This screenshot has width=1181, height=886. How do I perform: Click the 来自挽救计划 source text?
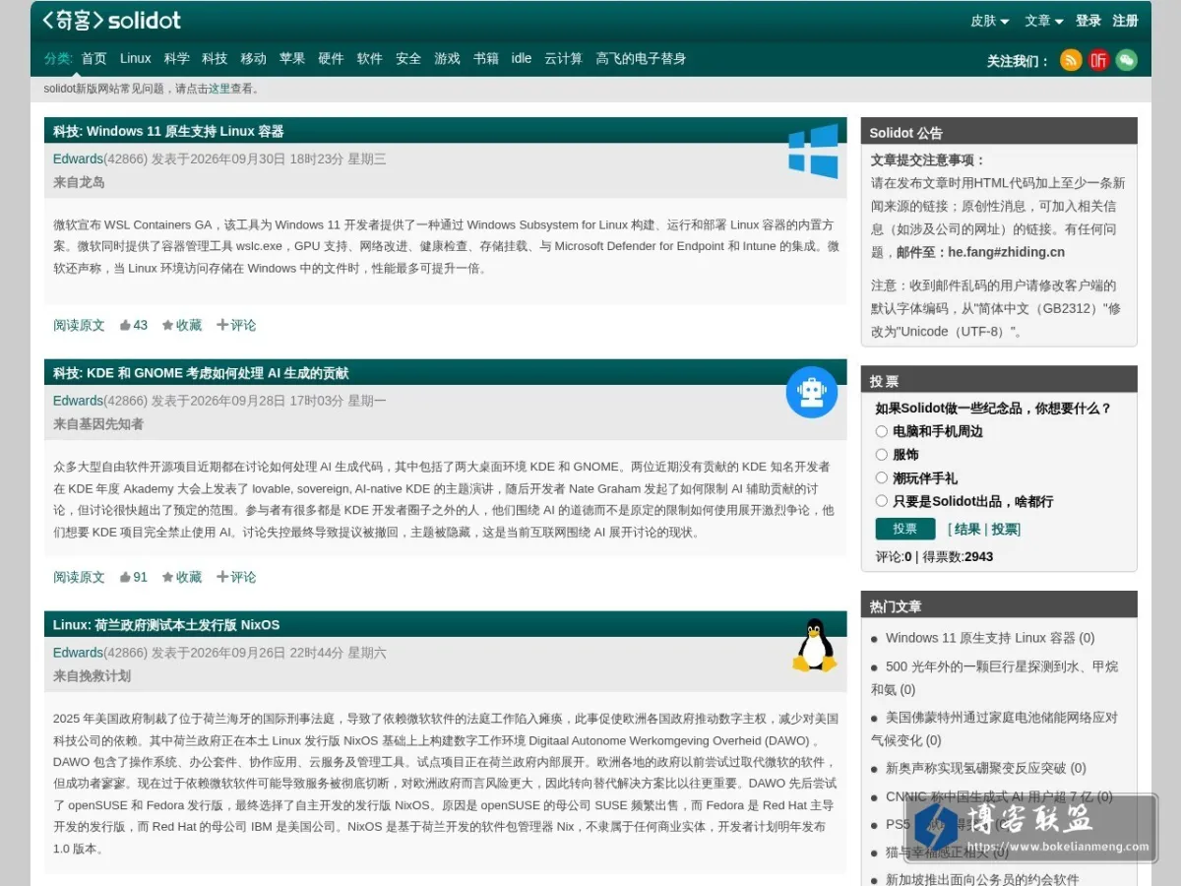(92, 676)
